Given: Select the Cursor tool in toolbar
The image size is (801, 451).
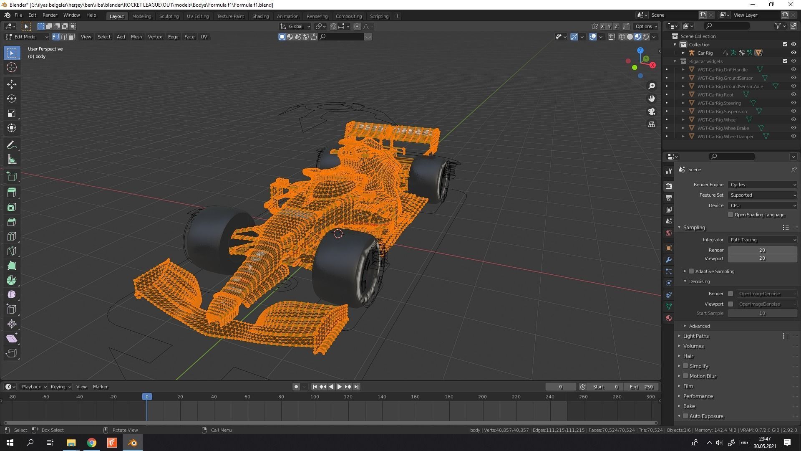Looking at the screenshot, I should pos(12,67).
